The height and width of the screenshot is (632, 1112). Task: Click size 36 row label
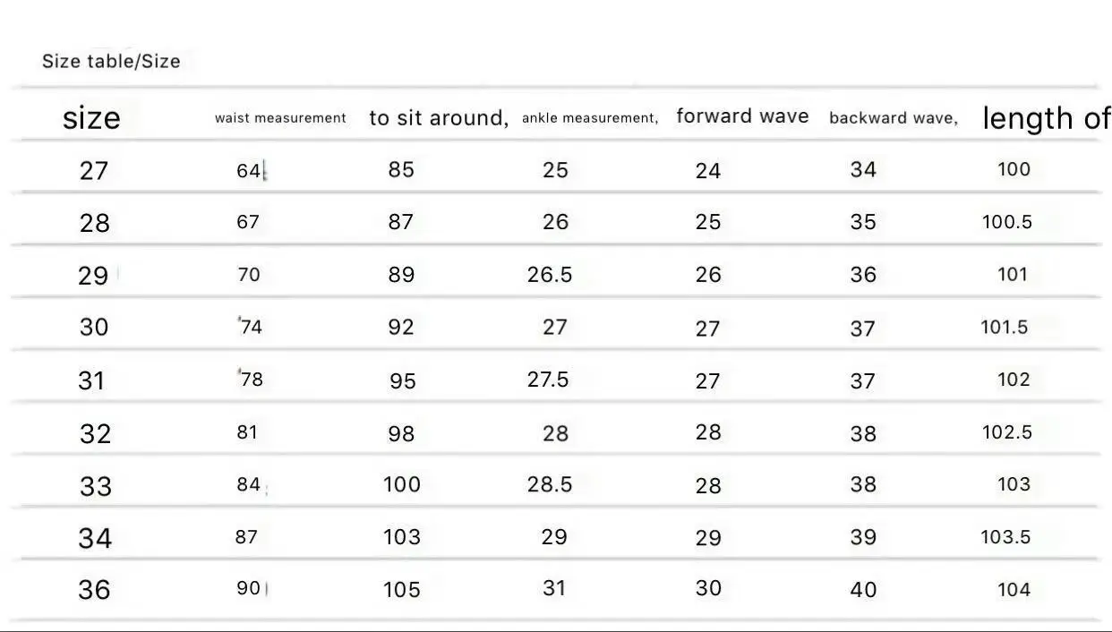95,590
